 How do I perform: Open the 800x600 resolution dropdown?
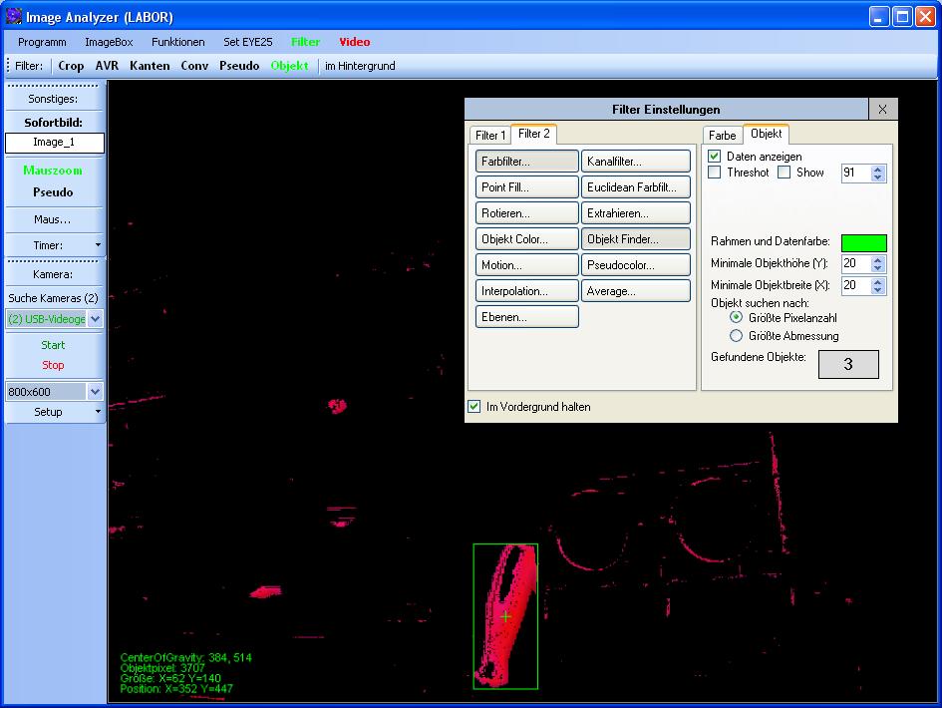[x=95, y=392]
